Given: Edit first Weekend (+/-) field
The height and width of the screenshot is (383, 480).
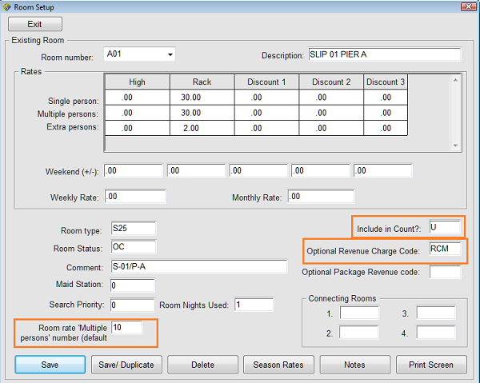Looking at the screenshot, I should 133,170.
